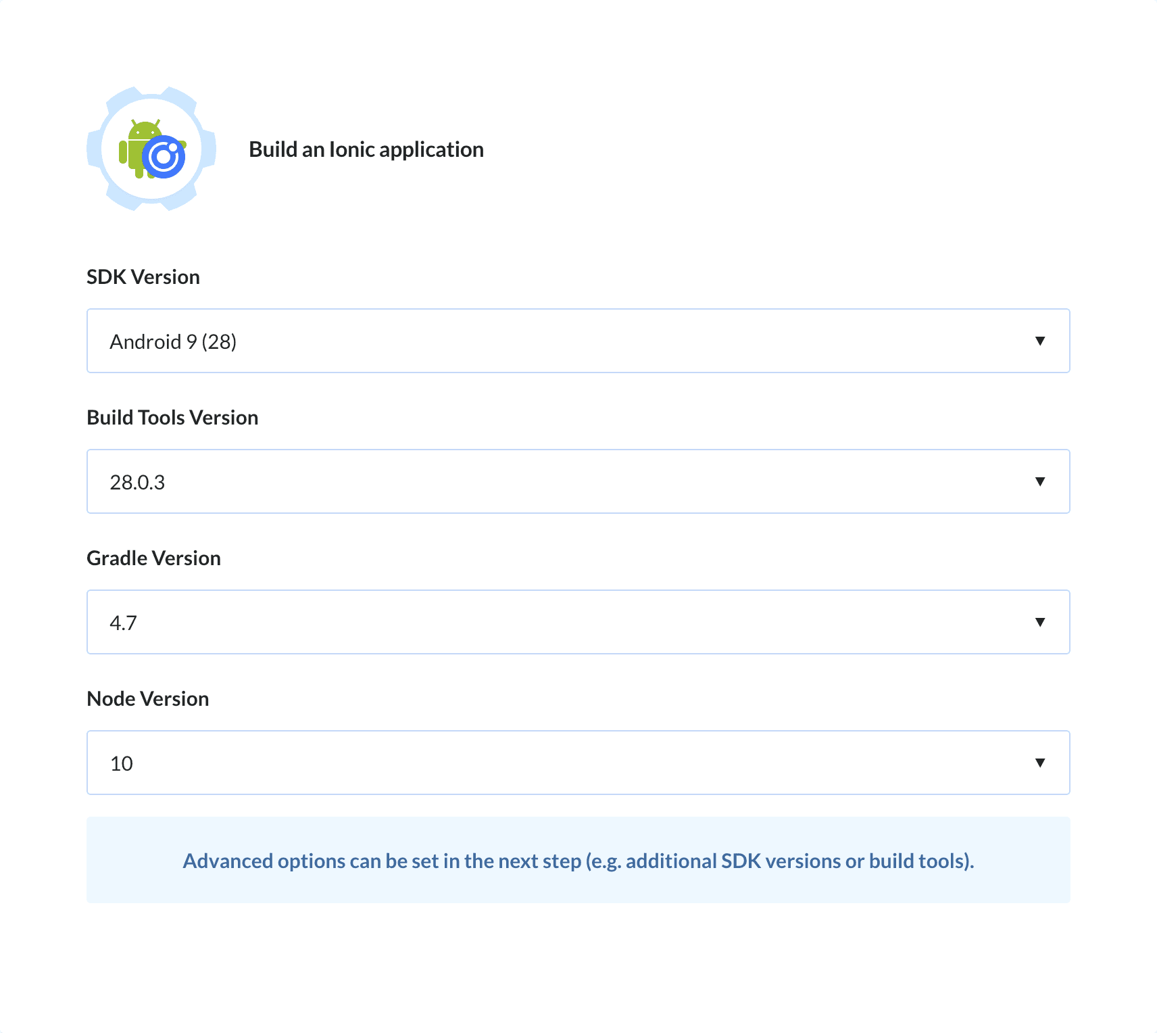Viewport: 1157px width, 1033px height.
Task: Open the Node Version dropdown
Action: 578,763
